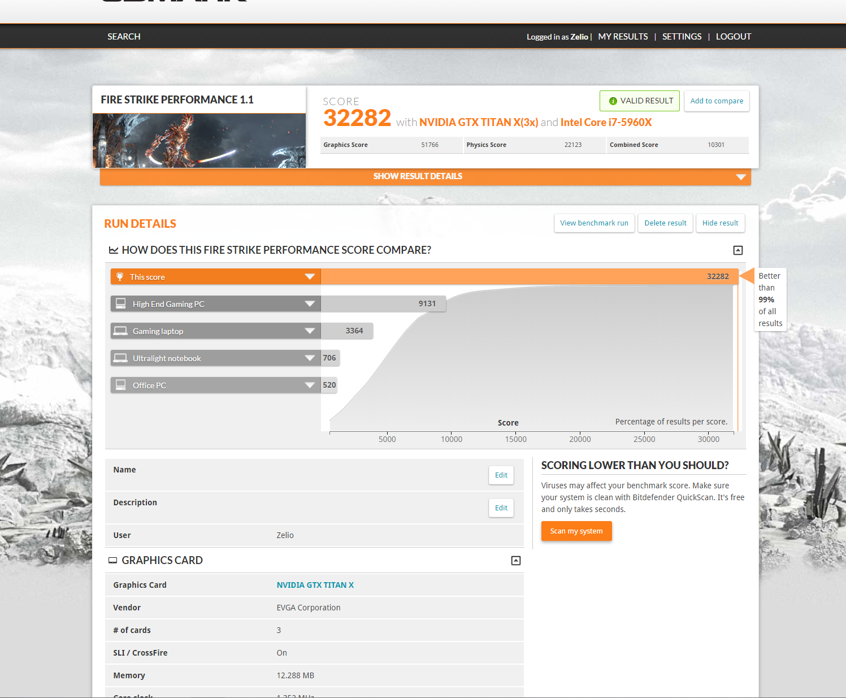Open SETTINGS from top navigation
Image resolution: width=846 pixels, height=698 pixels.
coord(682,36)
